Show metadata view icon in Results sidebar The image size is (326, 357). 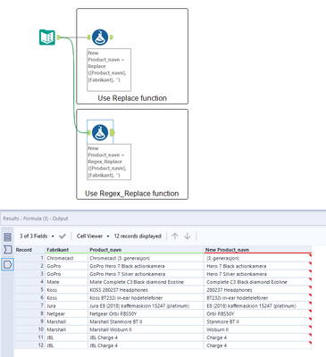(x=7, y=237)
